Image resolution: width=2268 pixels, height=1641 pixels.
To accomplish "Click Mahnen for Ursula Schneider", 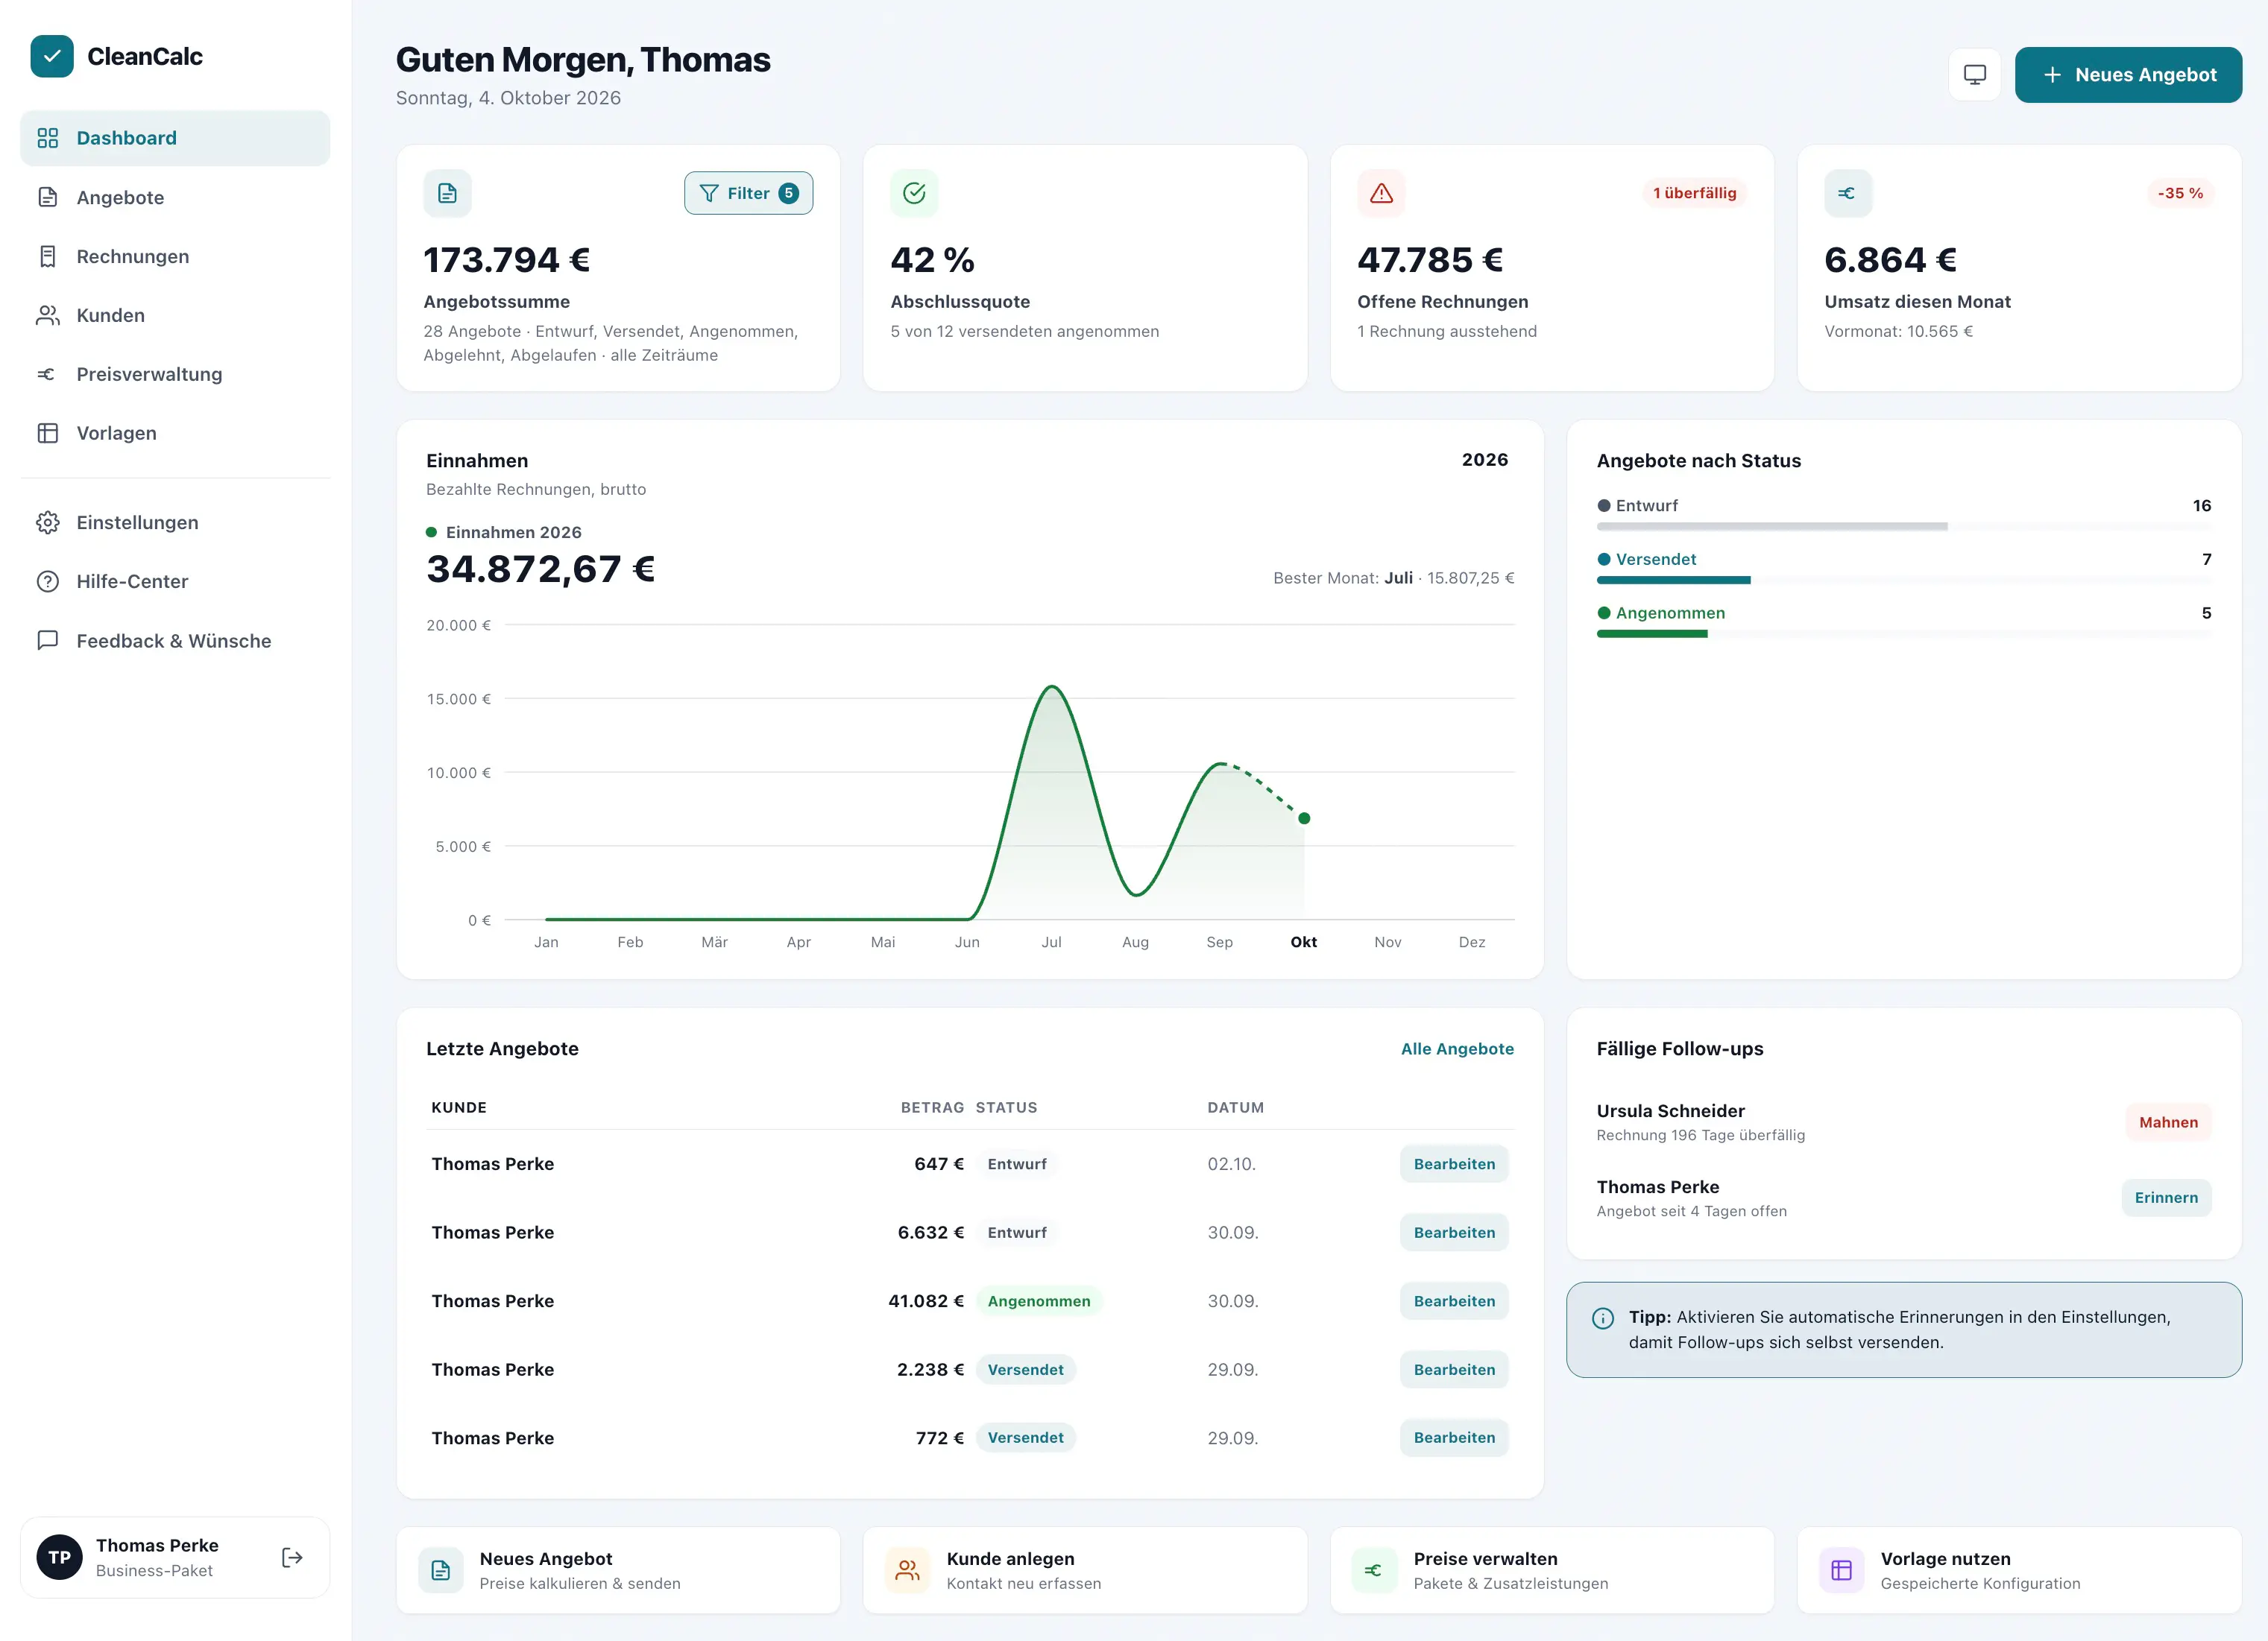I will click(x=2168, y=1122).
